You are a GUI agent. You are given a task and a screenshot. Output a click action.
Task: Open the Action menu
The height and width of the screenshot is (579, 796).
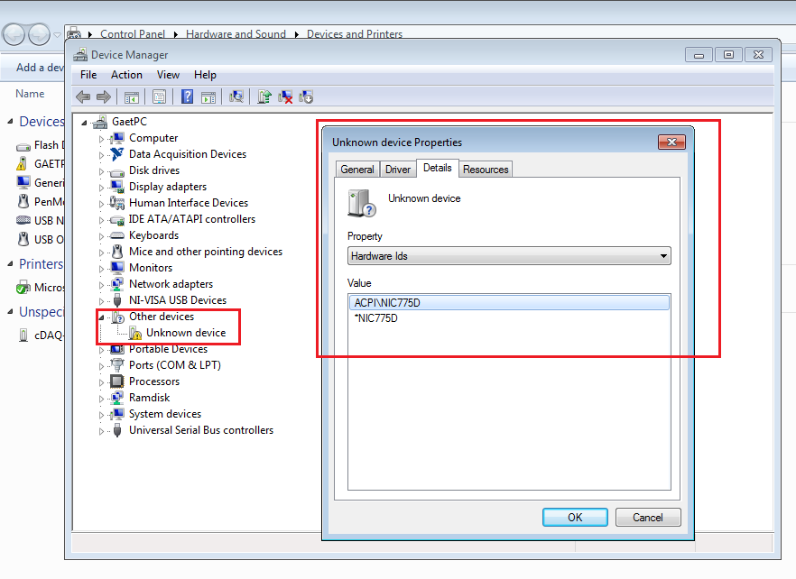pyautogui.click(x=126, y=75)
